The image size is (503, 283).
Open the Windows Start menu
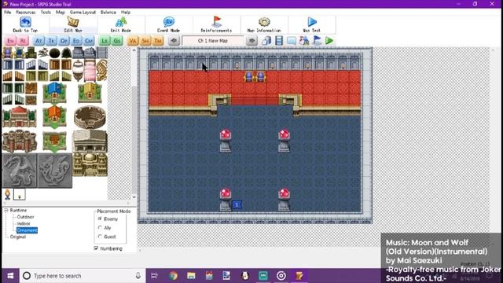[x=10, y=276]
